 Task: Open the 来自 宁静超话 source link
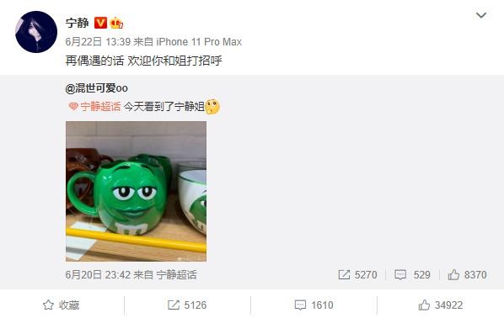coord(165,275)
